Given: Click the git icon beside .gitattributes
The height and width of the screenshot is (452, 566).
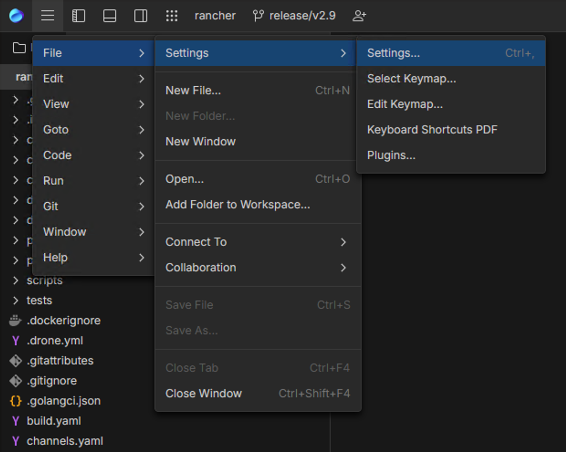Looking at the screenshot, I should click(x=15, y=360).
